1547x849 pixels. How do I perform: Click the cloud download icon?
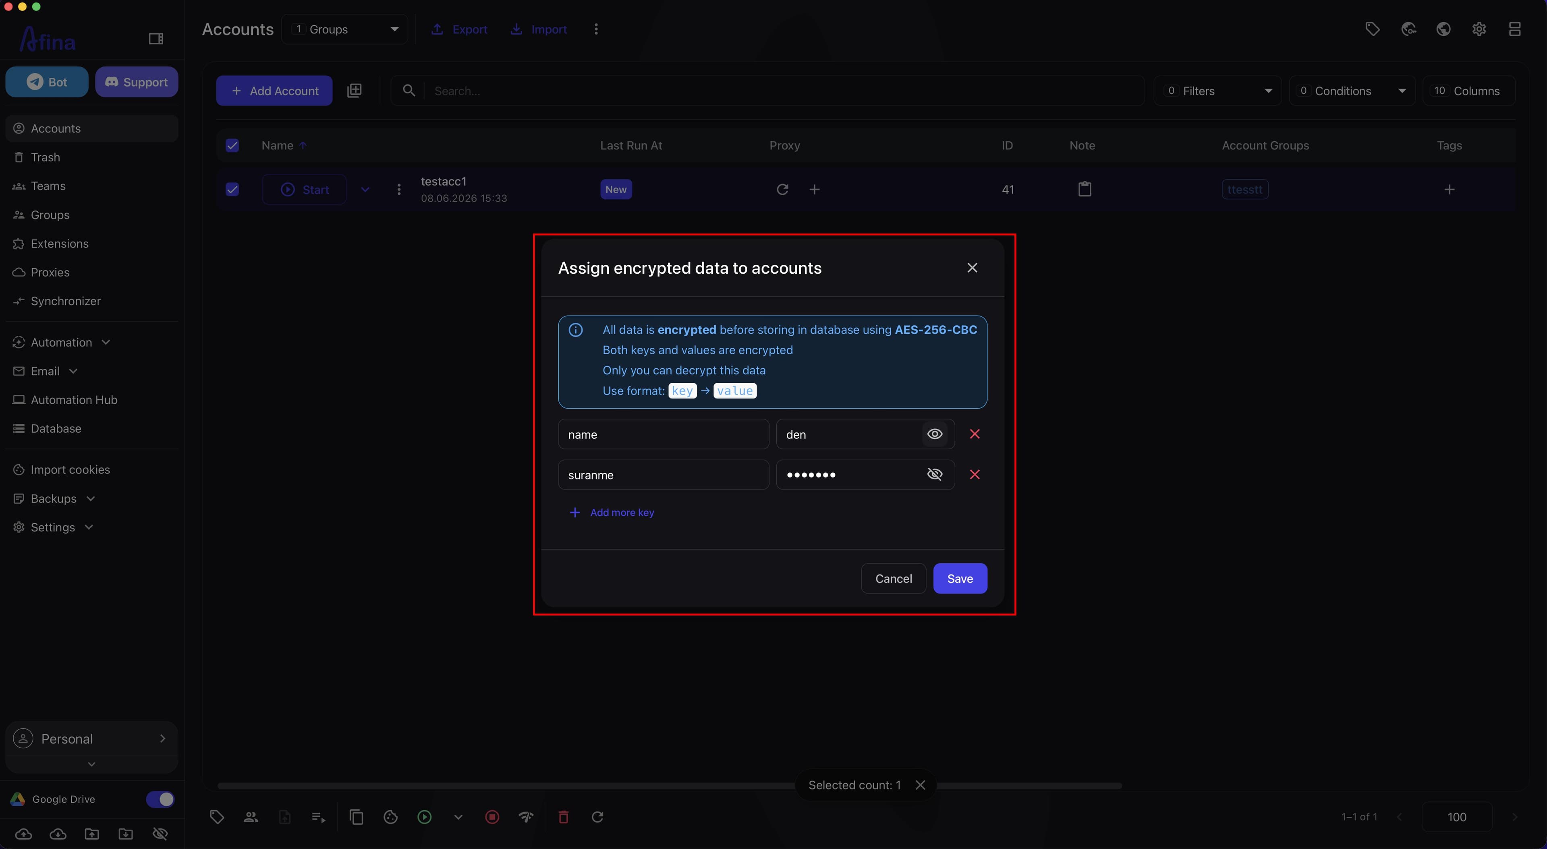coord(58,834)
